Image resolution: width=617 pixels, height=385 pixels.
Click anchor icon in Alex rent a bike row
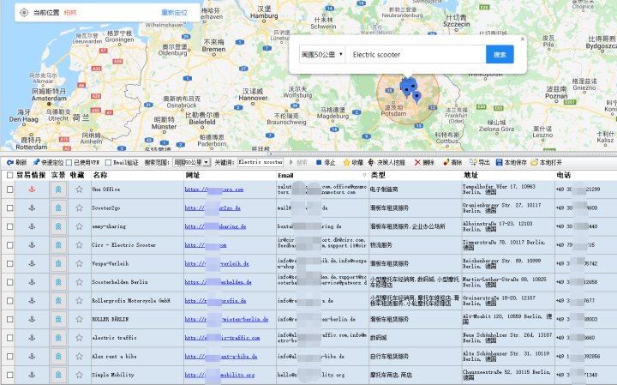coord(33,356)
